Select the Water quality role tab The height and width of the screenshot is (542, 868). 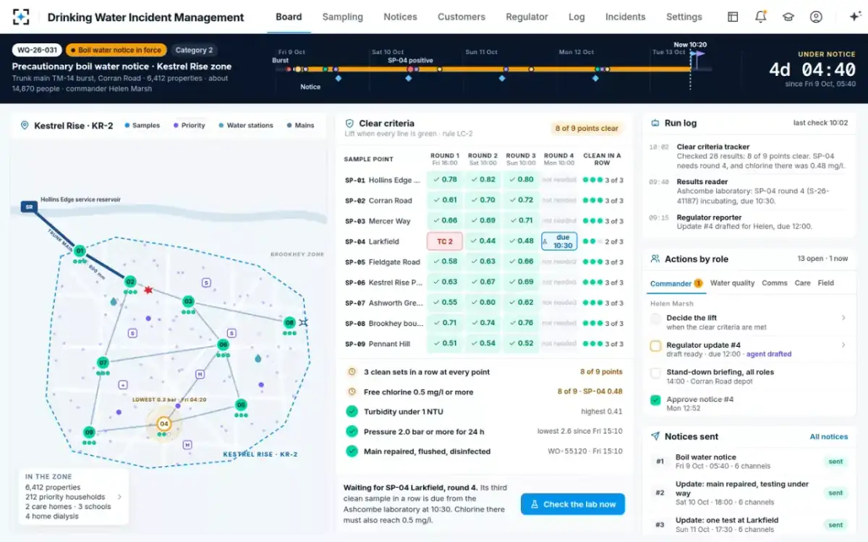pos(732,283)
